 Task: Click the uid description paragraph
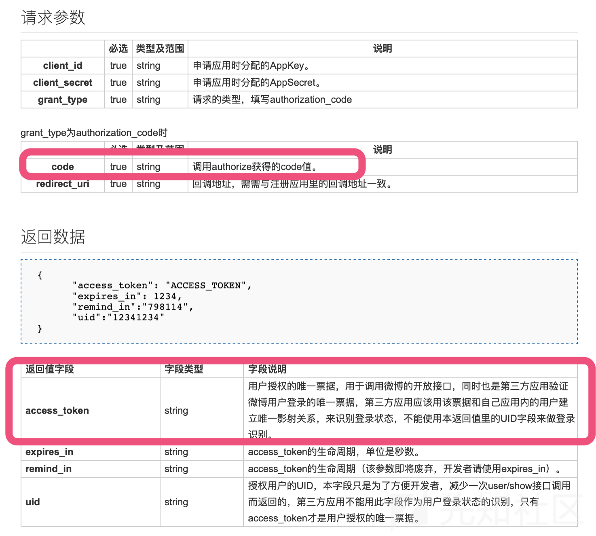pyautogui.click(x=409, y=502)
